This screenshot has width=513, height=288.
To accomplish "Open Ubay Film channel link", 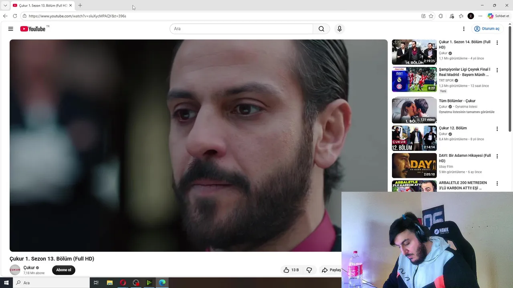I will click(x=446, y=167).
